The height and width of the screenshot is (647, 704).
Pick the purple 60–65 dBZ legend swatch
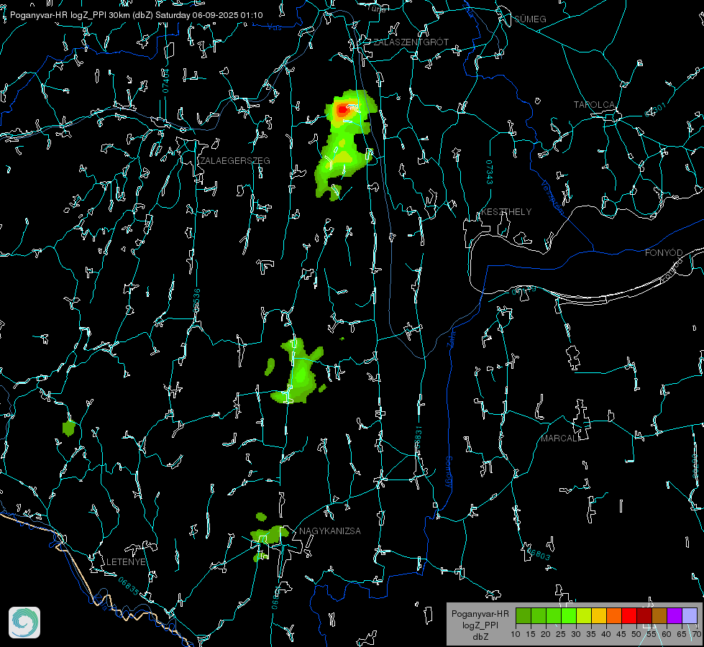(x=675, y=615)
